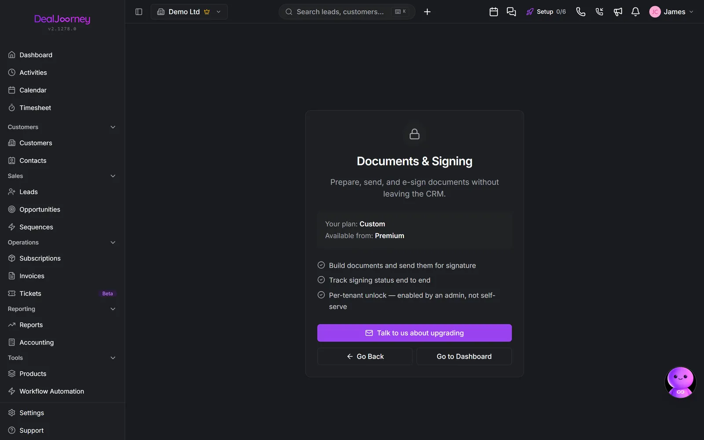Collapse the Customers sidebar section
The height and width of the screenshot is (440, 704).
coord(113,127)
